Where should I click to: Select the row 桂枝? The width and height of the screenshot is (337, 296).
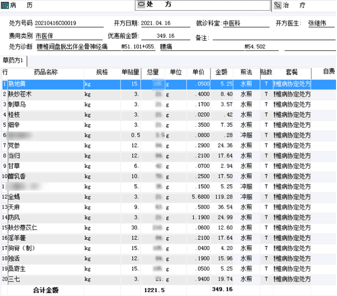(169, 114)
